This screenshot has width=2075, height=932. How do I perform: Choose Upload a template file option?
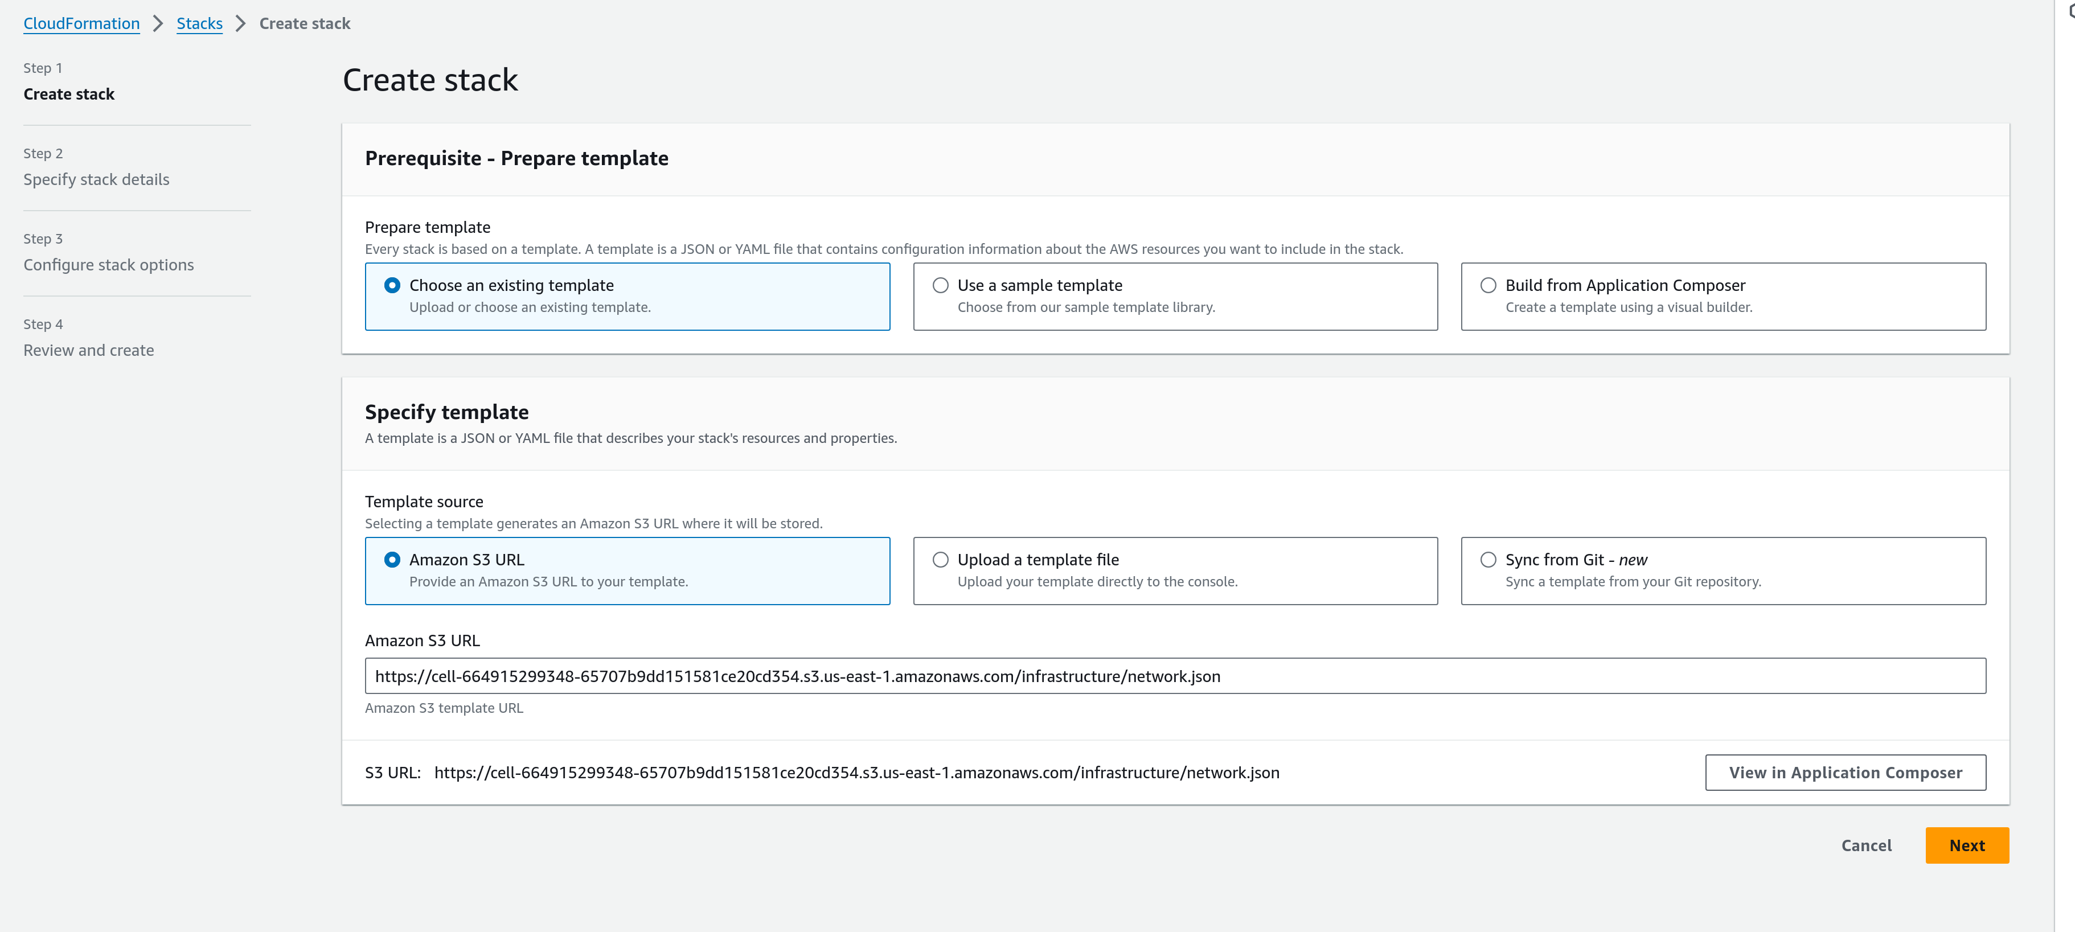coord(940,559)
